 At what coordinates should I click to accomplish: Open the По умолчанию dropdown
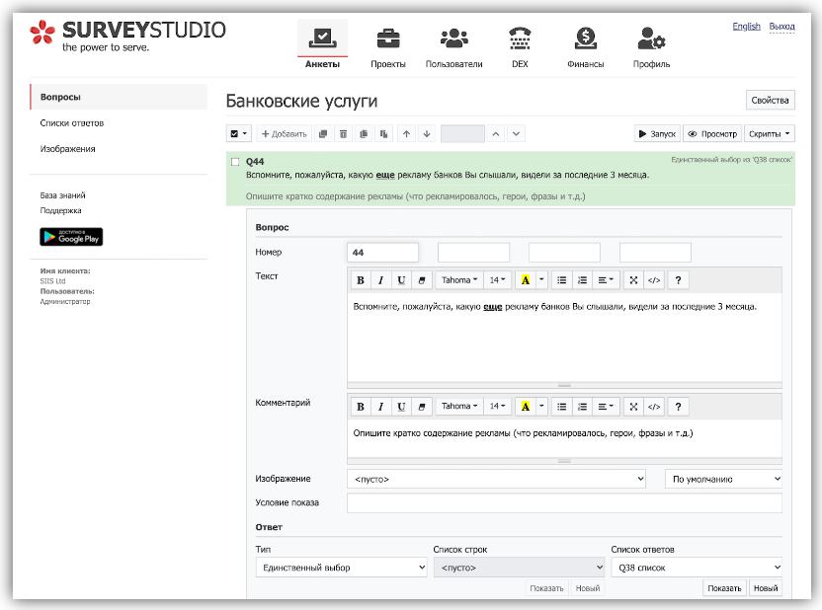(723, 479)
